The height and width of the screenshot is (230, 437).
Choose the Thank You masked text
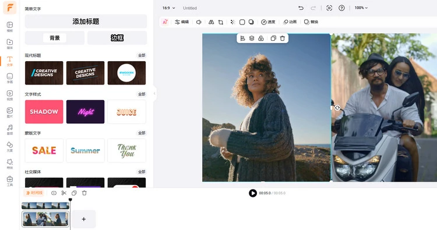coord(126,151)
